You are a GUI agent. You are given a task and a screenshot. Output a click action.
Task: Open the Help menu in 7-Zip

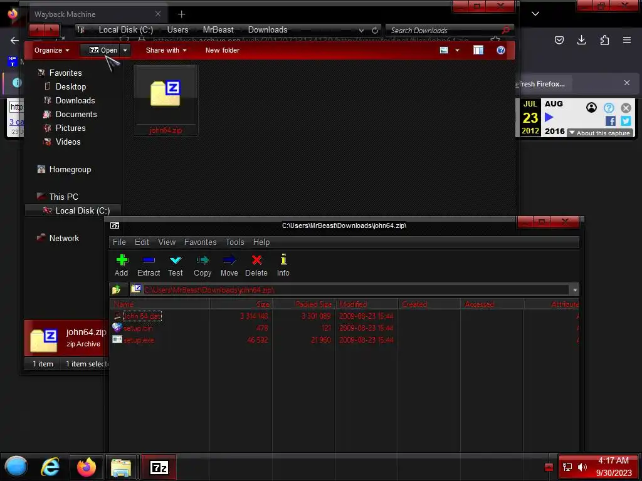[x=261, y=242]
